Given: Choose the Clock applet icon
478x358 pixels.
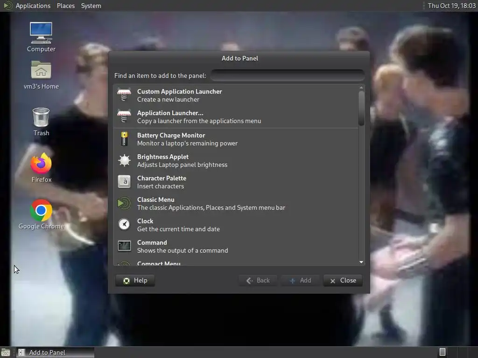Looking at the screenshot, I should tap(124, 225).
